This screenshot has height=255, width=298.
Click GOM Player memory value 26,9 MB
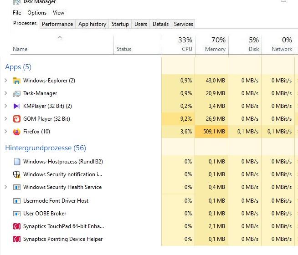point(216,119)
